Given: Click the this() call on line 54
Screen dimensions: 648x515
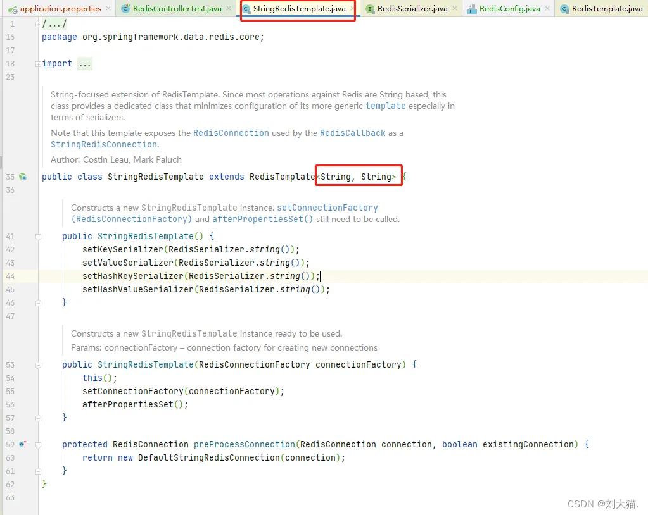Looking at the screenshot, I should click(x=99, y=378).
